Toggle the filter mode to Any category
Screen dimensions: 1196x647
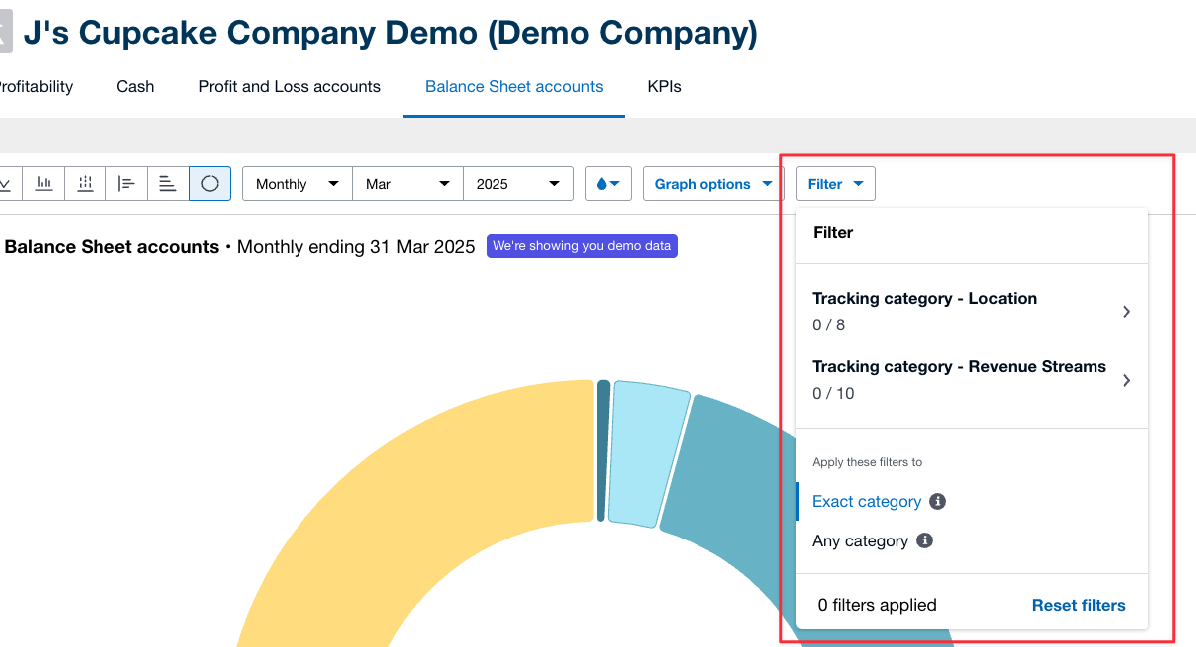click(x=862, y=540)
